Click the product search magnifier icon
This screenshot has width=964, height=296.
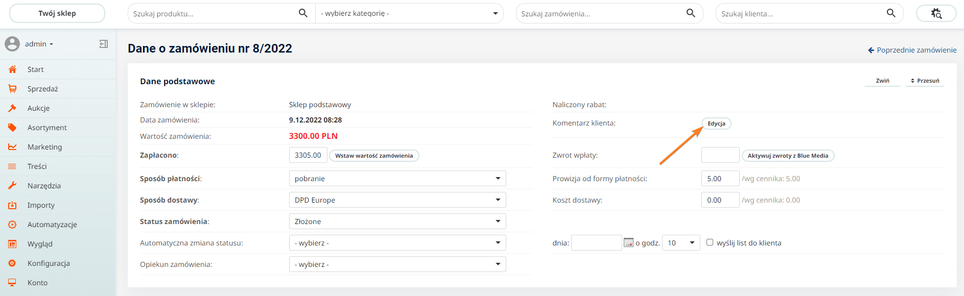pos(303,13)
